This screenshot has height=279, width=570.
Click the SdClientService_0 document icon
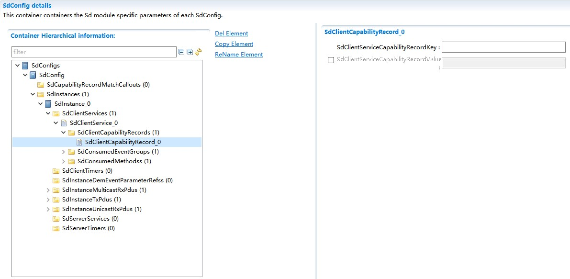click(64, 123)
